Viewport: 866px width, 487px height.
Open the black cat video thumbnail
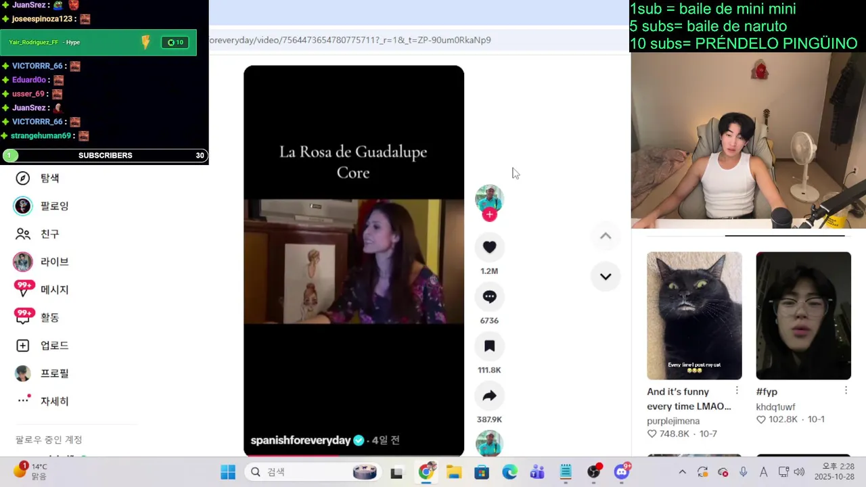[694, 316]
